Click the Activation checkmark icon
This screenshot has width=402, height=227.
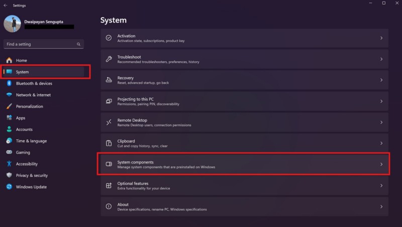(109, 38)
